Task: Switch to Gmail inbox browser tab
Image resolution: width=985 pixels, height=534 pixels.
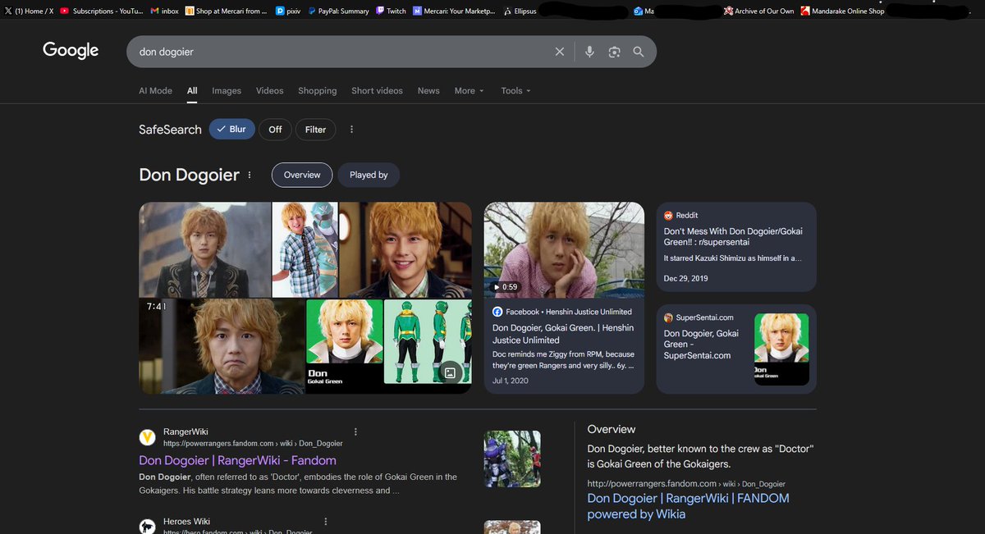Action: pyautogui.click(x=165, y=11)
